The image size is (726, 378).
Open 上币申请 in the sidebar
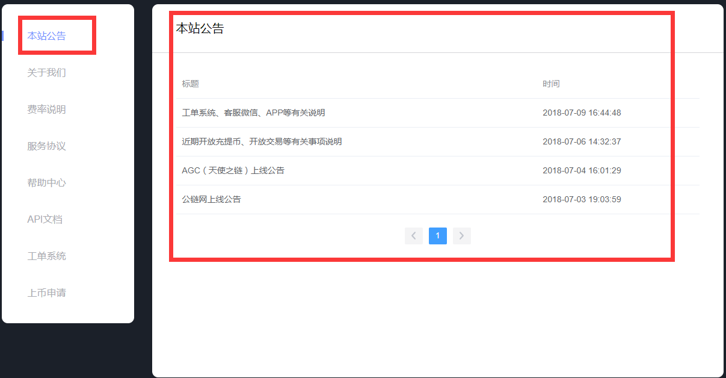(47, 293)
